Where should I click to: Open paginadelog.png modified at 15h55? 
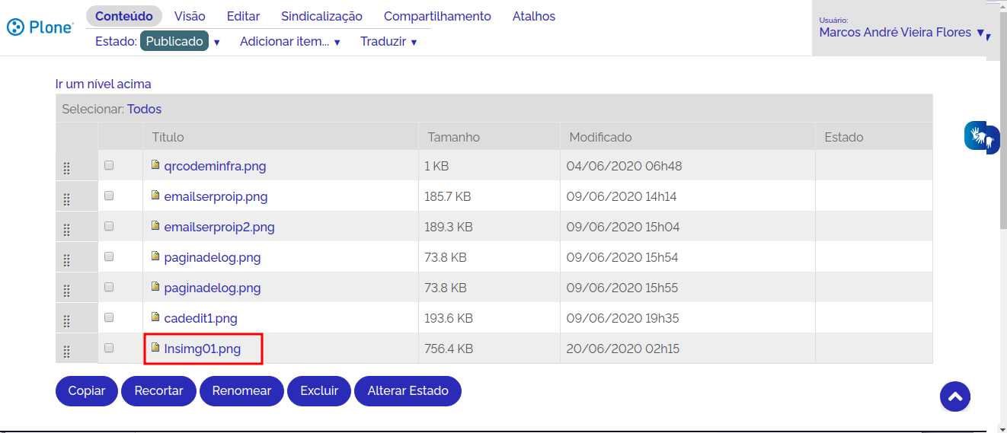pos(213,288)
